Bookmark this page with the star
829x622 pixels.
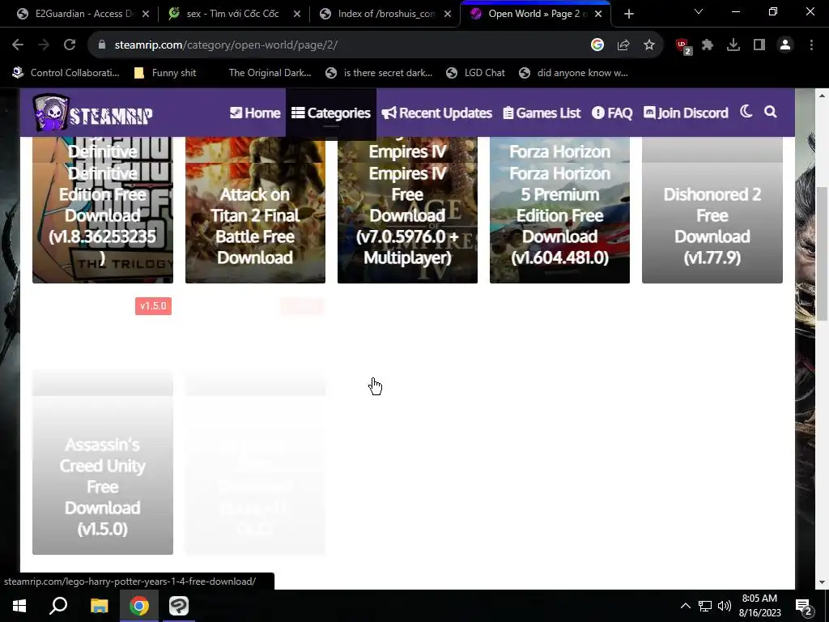pyautogui.click(x=649, y=45)
